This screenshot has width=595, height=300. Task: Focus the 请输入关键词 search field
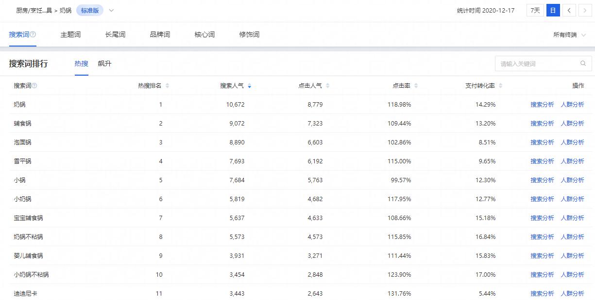coord(537,63)
